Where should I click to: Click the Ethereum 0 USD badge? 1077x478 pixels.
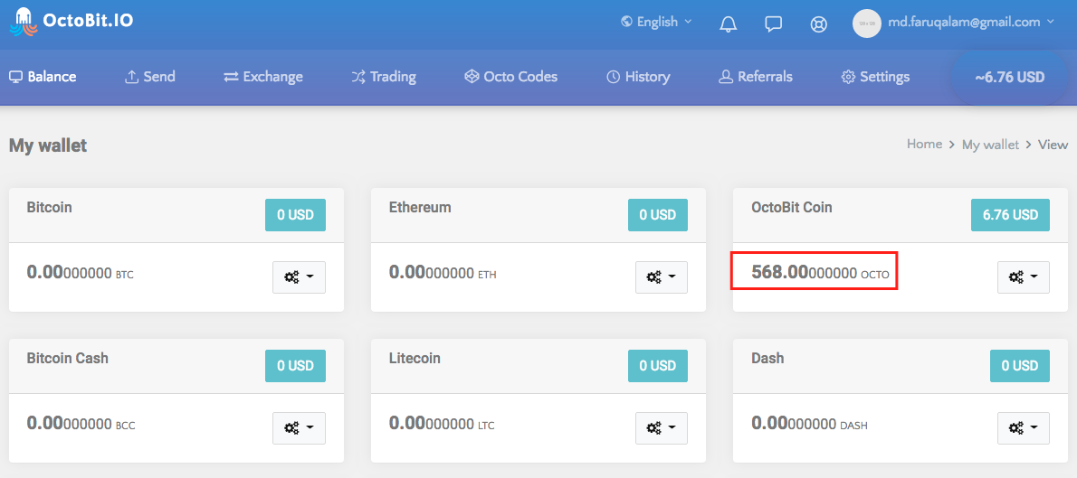tap(657, 215)
